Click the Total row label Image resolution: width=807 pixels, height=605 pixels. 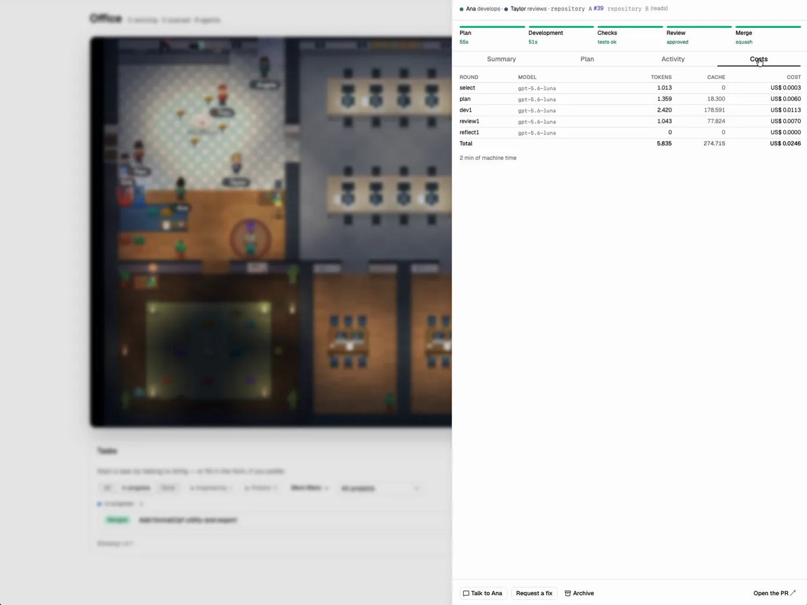click(466, 144)
